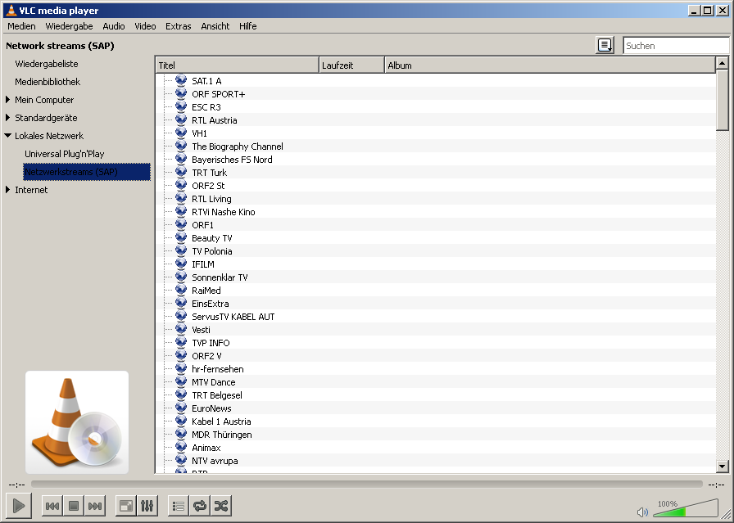Open extended settings equalizer icon
The width and height of the screenshot is (734, 523).
coord(147,506)
